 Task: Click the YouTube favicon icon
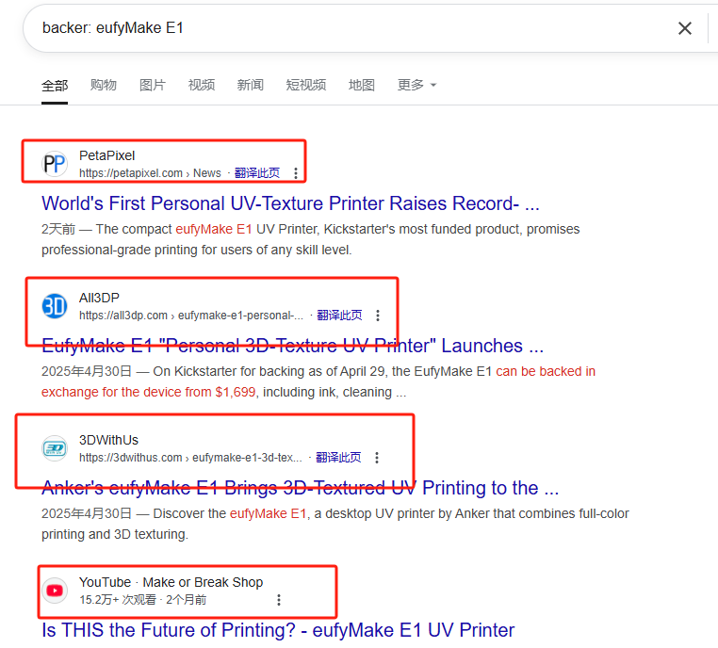click(x=55, y=591)
